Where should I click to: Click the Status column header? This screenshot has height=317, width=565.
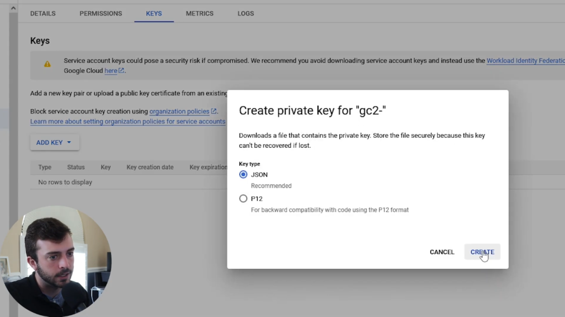pyautogui.click(x=76, y=167)
